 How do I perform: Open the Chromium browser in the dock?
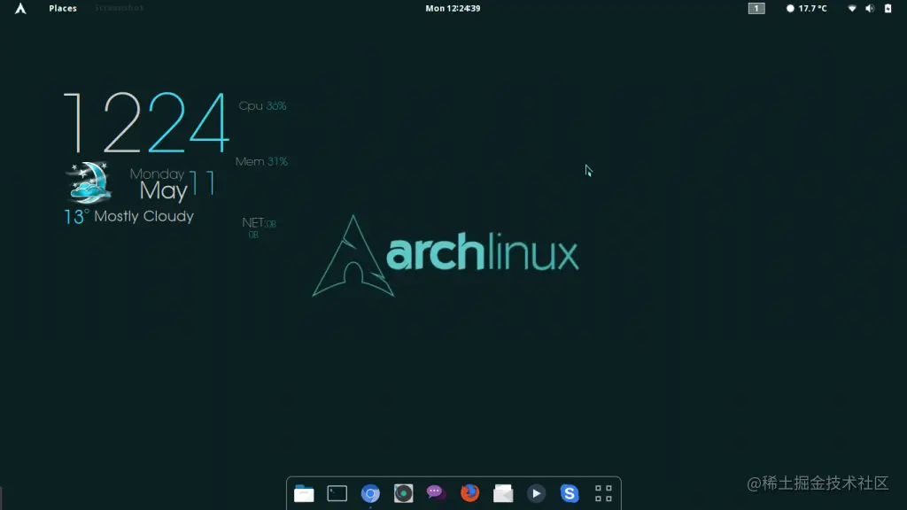tap(370, 493)
